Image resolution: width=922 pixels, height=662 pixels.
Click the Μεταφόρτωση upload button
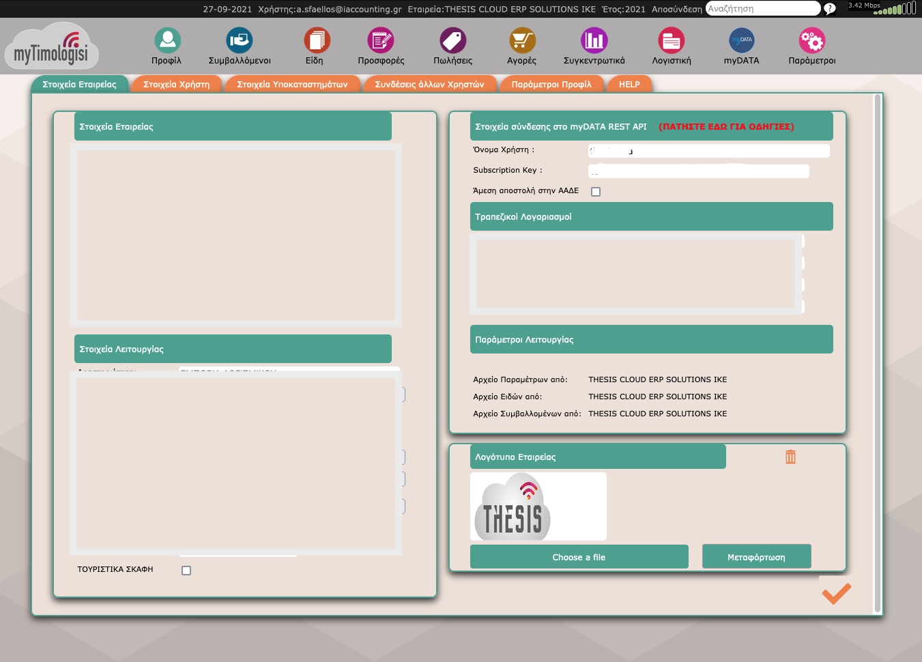[756, 557]
